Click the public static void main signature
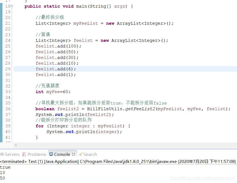 pyautogui.click(x=79, y=6)
